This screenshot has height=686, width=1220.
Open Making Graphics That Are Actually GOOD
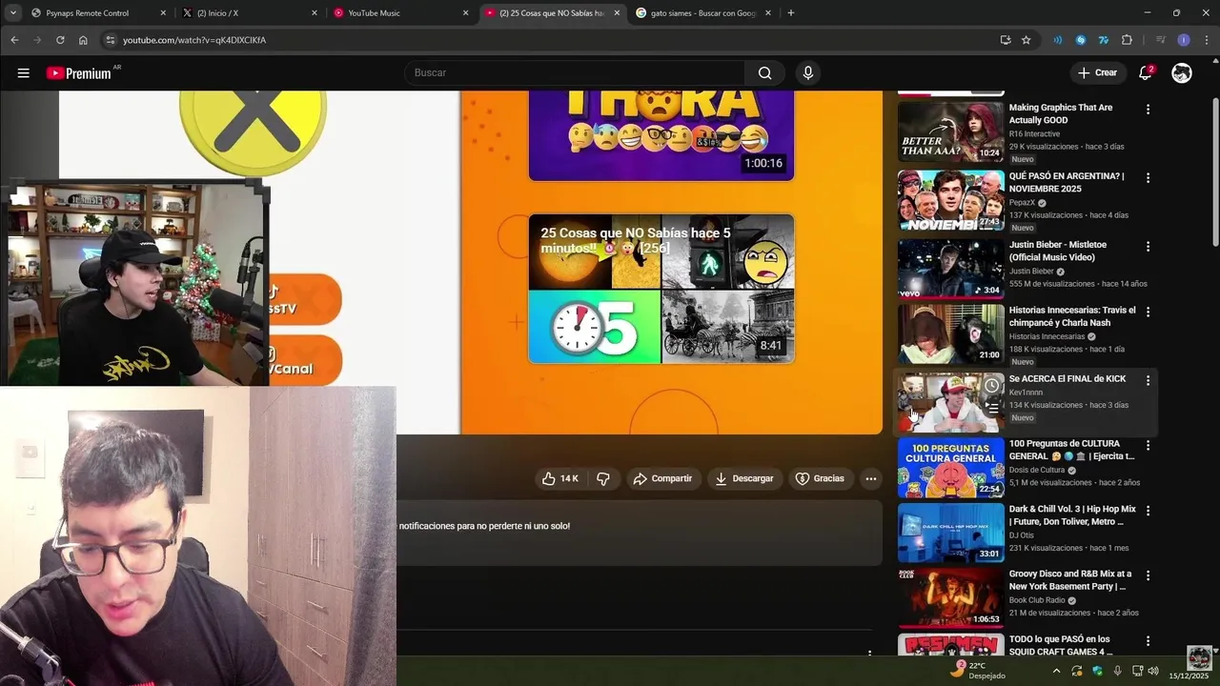point(1061,113)
